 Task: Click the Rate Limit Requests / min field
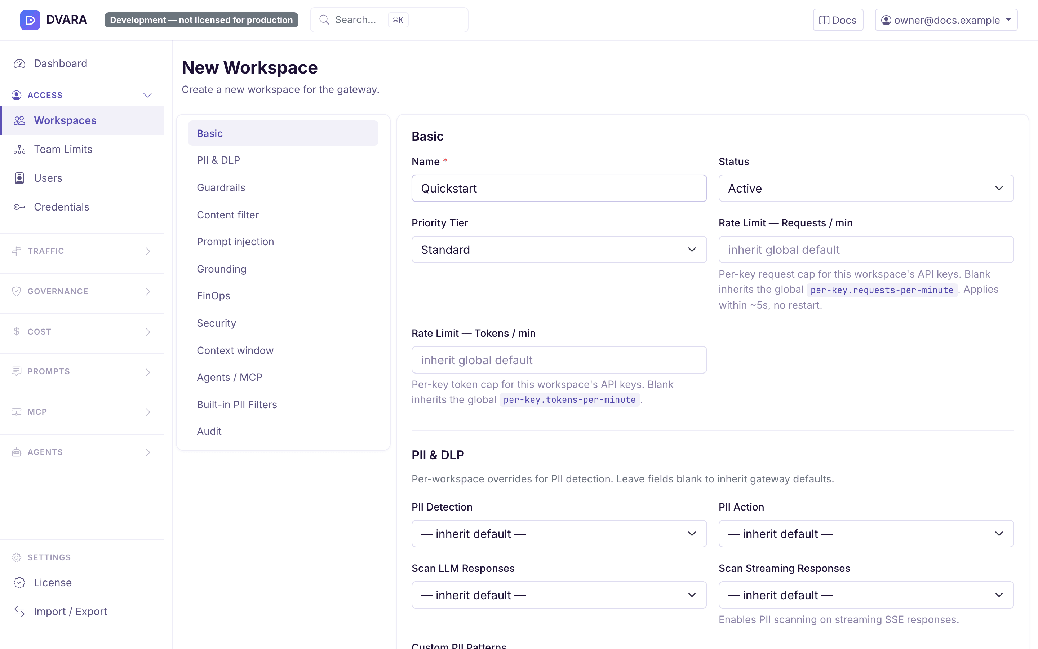point(866,250)
